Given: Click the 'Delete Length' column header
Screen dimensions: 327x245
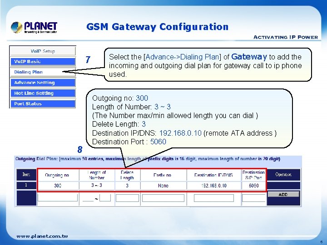Looking at the screenshot, I should tap(127, 175).
